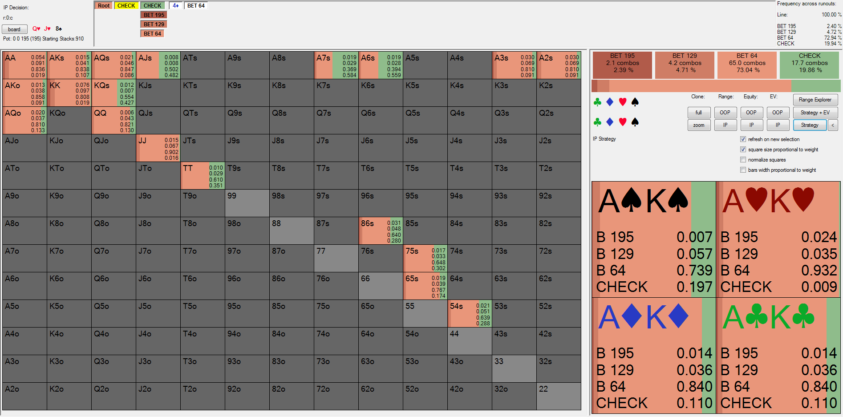Click the green CHECK summary box showing 17.7 combos
This screenshot has width=843, height=417.
(809, 63)
